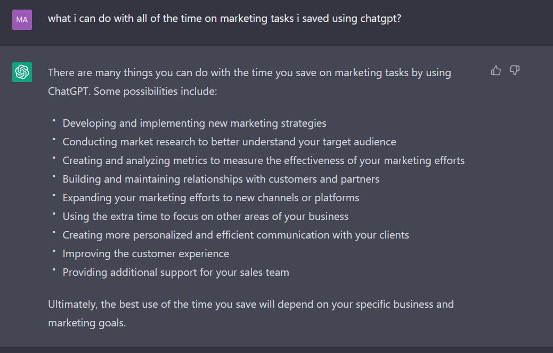Click the 'Conducting market research' bullet text

coord(229,142)
